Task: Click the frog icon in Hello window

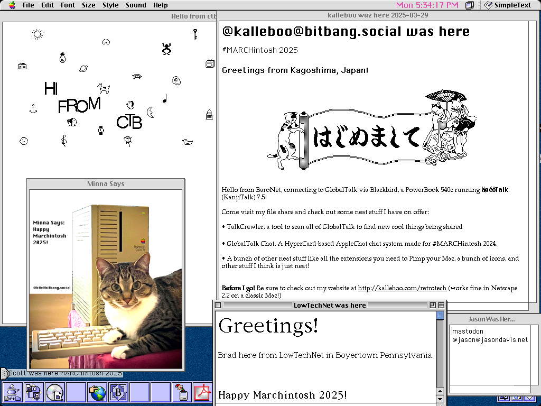Action: pos(166,49)
